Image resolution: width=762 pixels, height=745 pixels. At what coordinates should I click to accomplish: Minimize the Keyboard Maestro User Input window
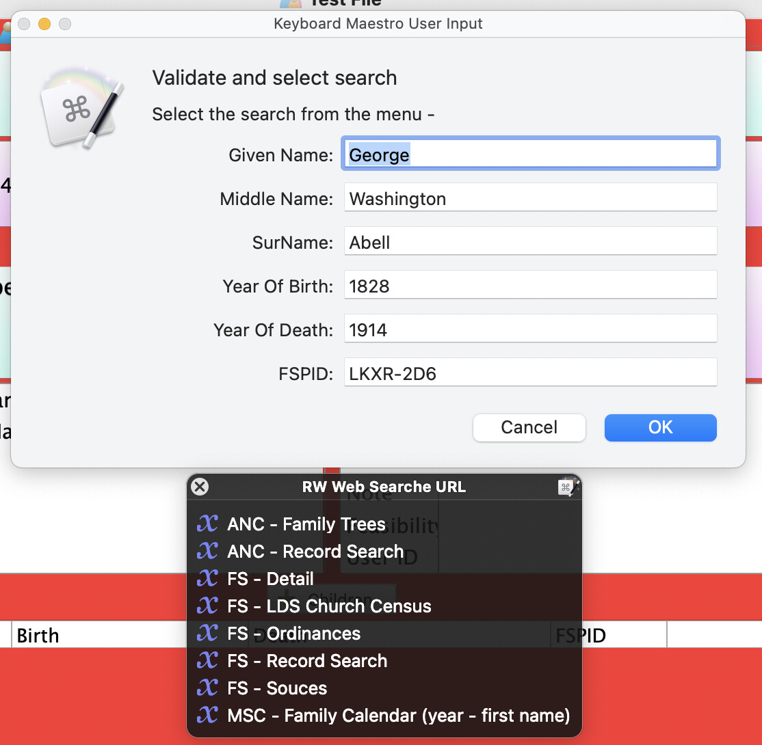pos(44,24)
